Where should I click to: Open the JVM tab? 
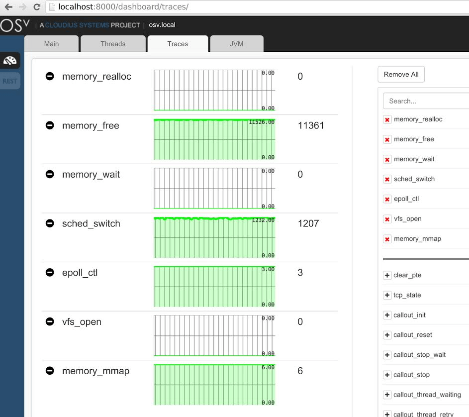point(236,44)
